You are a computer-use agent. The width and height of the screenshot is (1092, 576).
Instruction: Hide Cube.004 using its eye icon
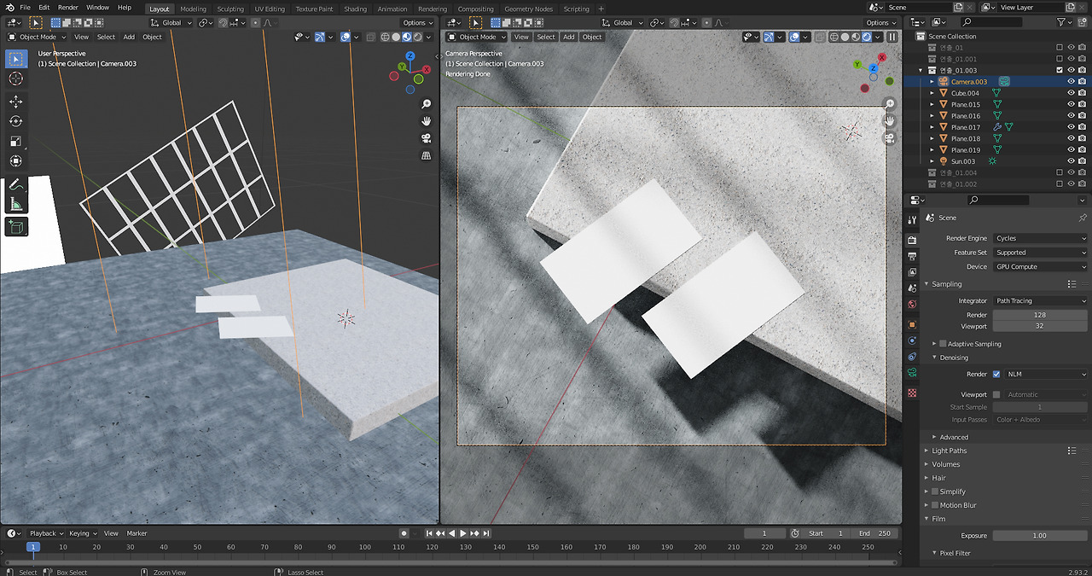coord(1071,93)
